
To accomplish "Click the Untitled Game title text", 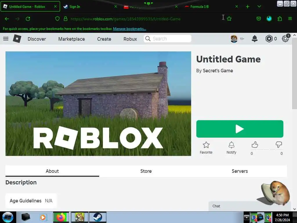I will (x=229, y=59).
